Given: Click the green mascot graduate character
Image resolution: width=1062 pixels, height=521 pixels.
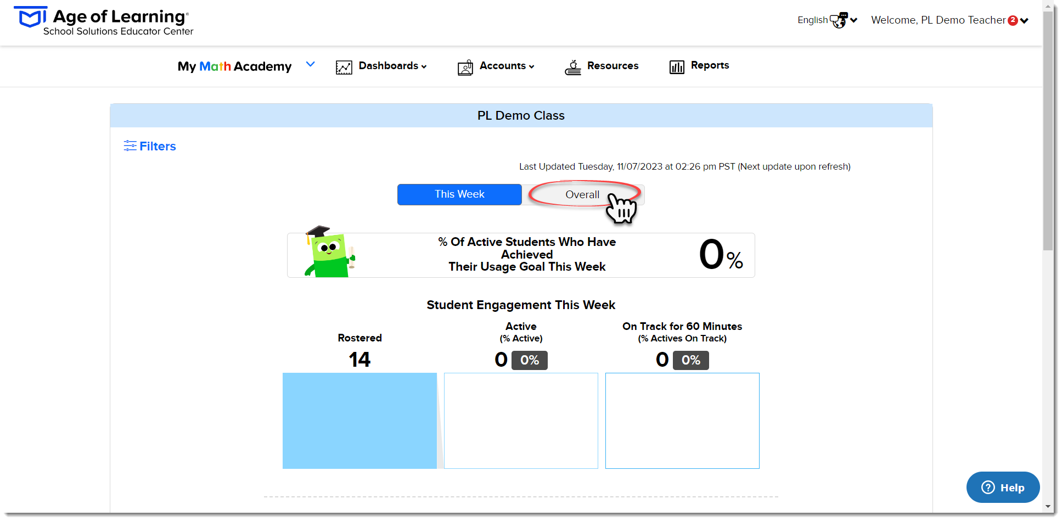Looking at the screenshot, I should [x=329, y=251].
